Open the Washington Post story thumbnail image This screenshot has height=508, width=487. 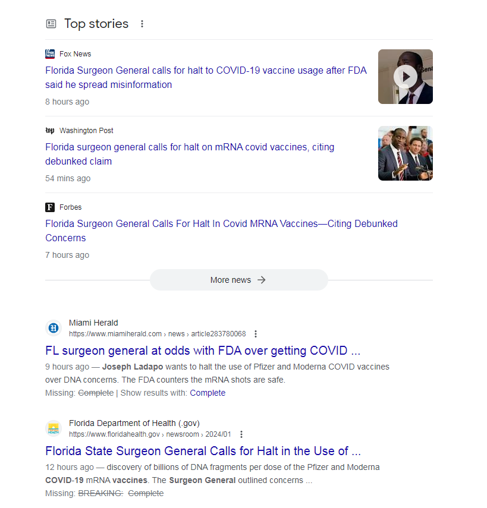(x=406, y=153)
